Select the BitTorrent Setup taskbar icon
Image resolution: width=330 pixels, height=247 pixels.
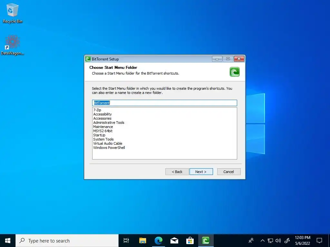click(x=206, y=241)
